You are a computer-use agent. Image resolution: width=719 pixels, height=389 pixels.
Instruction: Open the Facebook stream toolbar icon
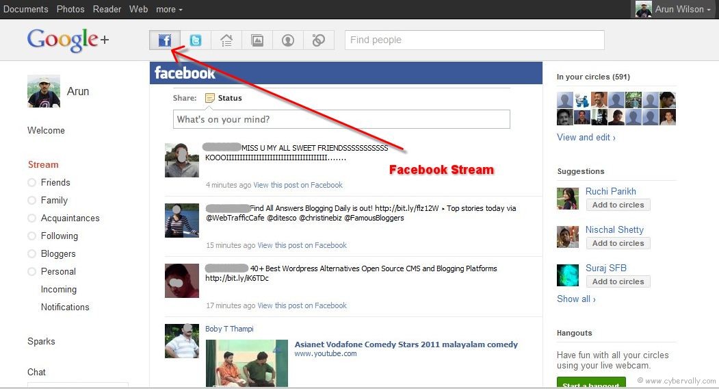[x=165, y=40]
